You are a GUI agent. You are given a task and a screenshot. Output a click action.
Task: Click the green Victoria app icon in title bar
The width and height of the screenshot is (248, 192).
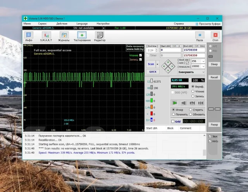pos(26,18)
